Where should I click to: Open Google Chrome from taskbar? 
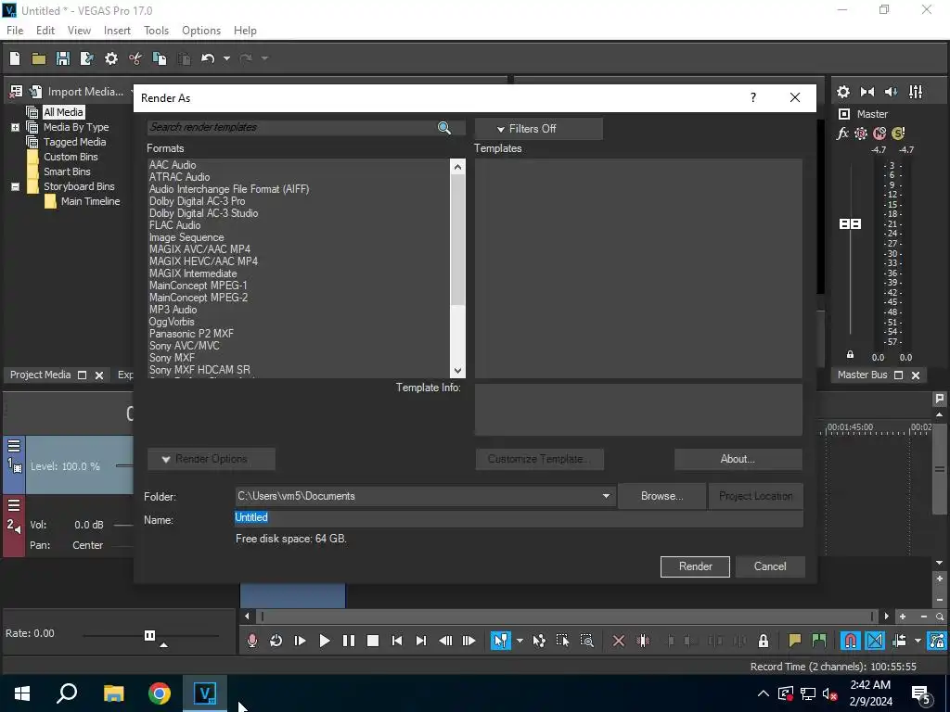[160, 693]
